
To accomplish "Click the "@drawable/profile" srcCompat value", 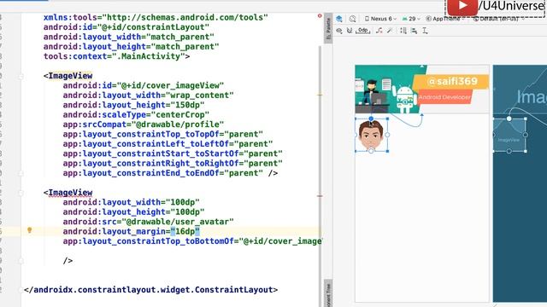I will [x=178, y=125].
